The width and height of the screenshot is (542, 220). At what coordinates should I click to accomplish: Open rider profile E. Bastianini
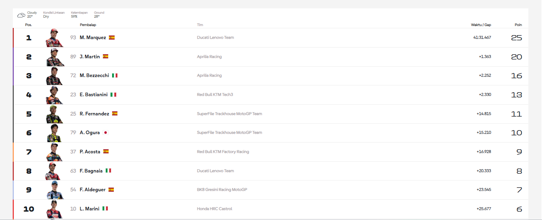[94, 95]
